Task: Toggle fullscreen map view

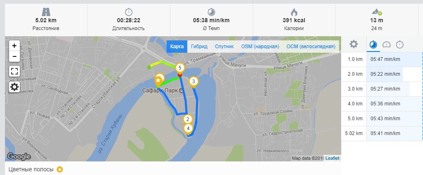Action: [x=14, y=71]
